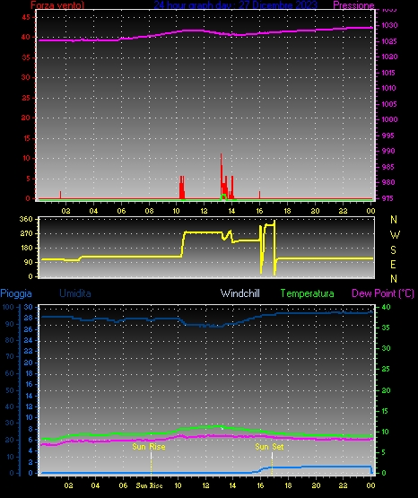This screenshot has width=418, height=498.
Task: Click the tallest red wind speed spike
Action: 222,176
